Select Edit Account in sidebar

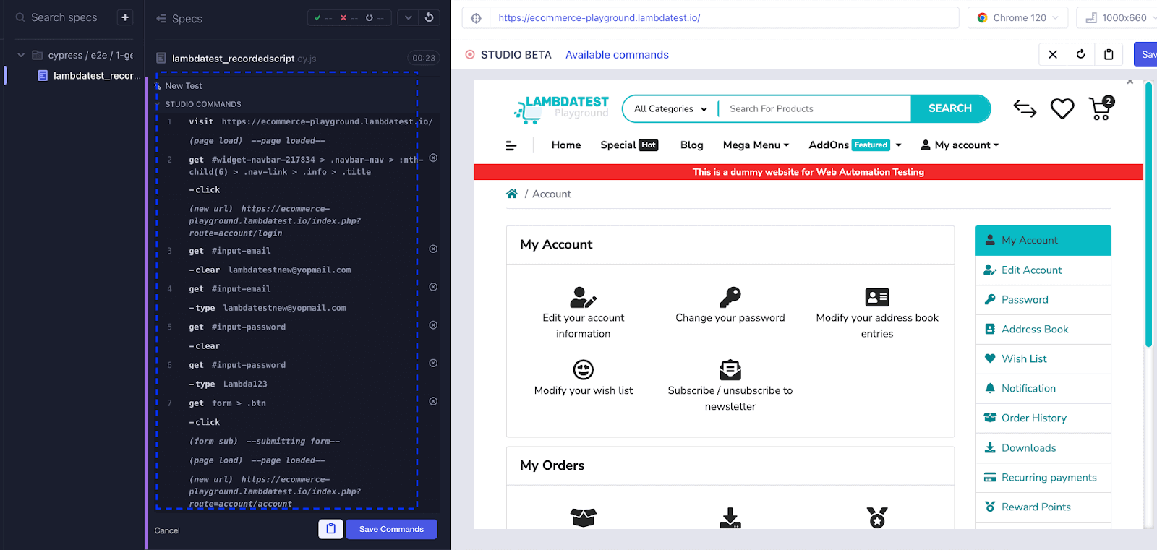[1031, 270]
